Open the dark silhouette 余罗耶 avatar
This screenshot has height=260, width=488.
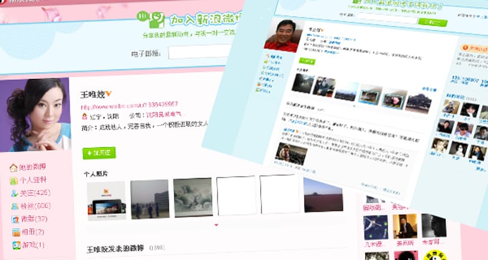click(434, 225)
